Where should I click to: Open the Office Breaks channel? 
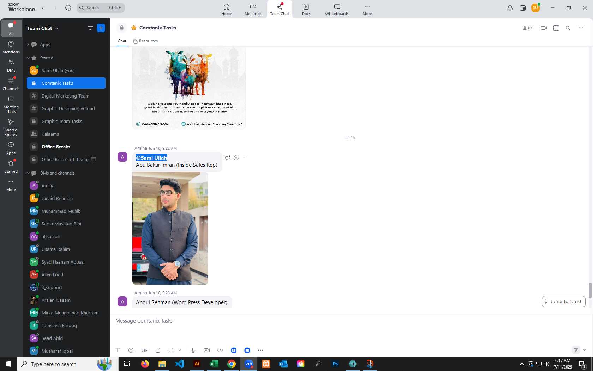[66, 147]
